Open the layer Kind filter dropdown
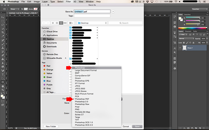 click(183, 34)
